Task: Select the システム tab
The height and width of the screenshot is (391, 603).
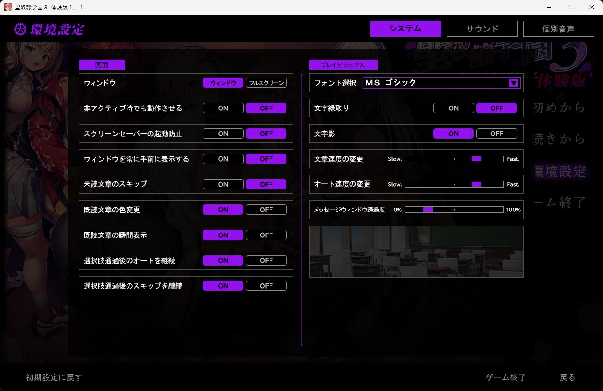Action: click(x=405, y=29)
